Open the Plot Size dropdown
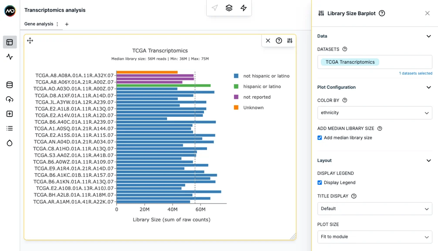The width and height of the screenshot is (438, 251). [375, 237]
